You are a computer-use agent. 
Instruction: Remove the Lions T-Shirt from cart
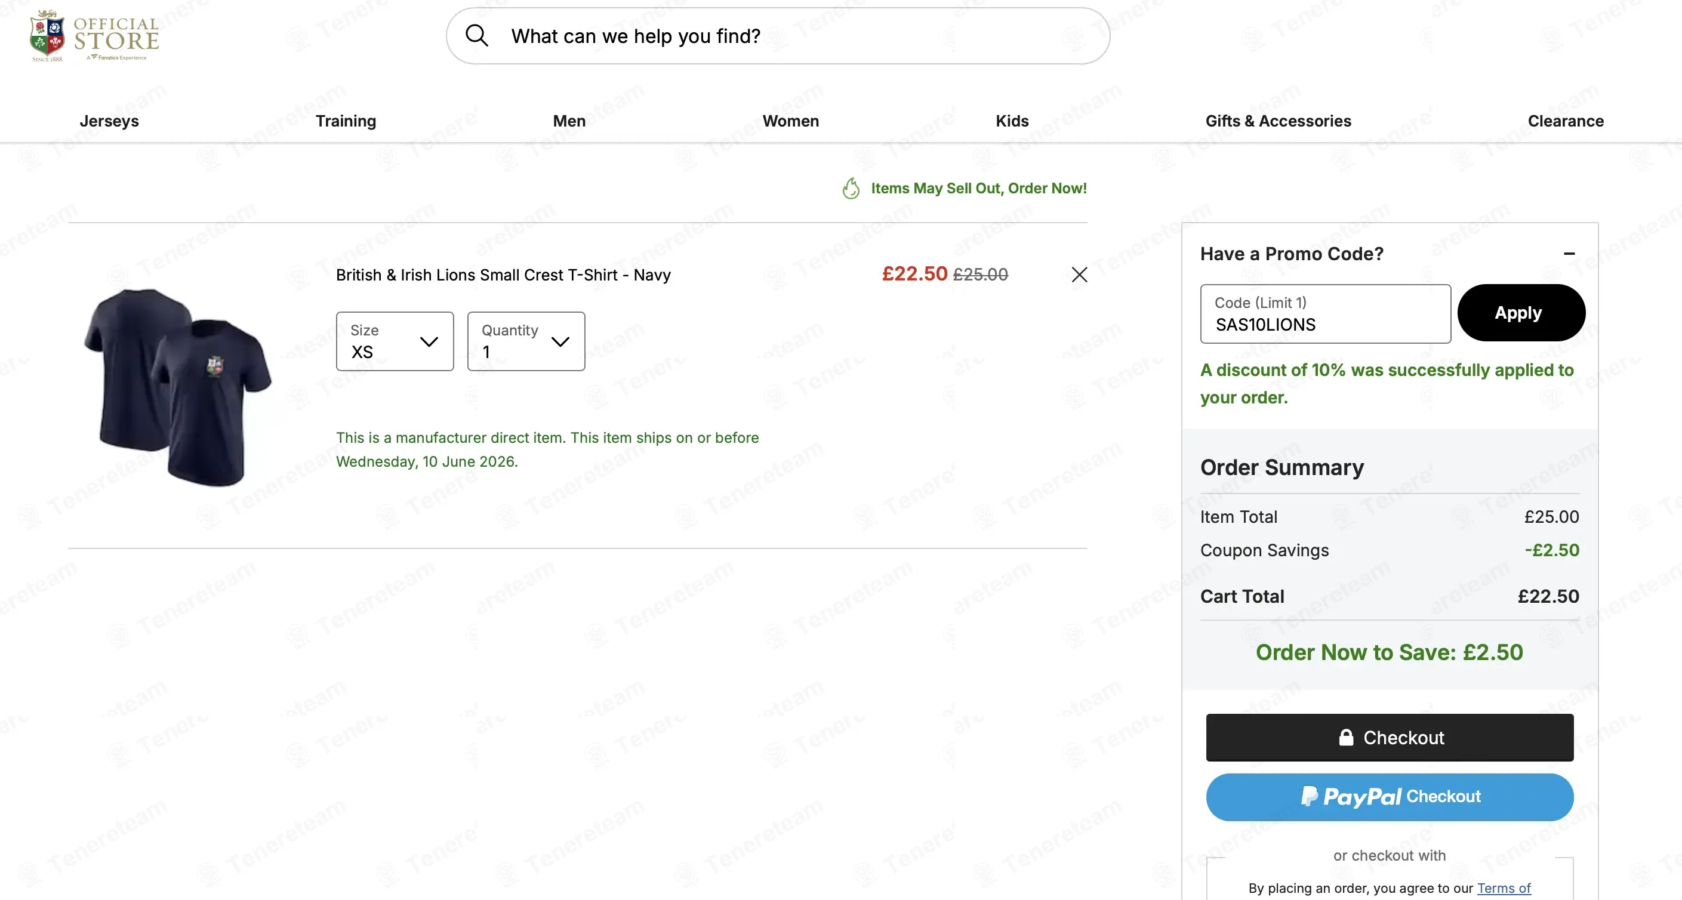[1079, 275]
